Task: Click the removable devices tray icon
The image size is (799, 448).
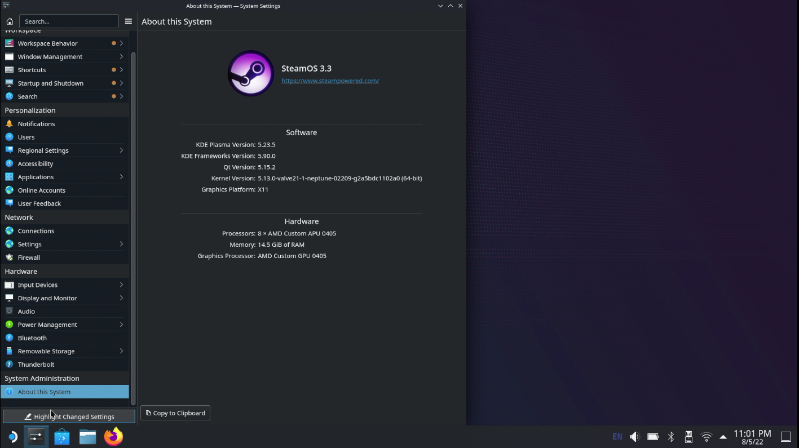Action: pyautogui.click(x=688, y=437)
